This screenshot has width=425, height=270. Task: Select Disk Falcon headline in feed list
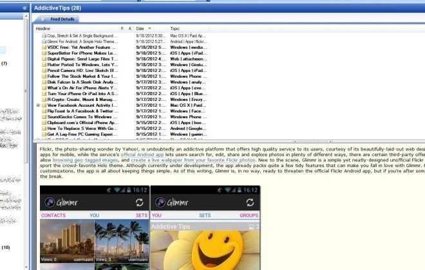point(82,82)
